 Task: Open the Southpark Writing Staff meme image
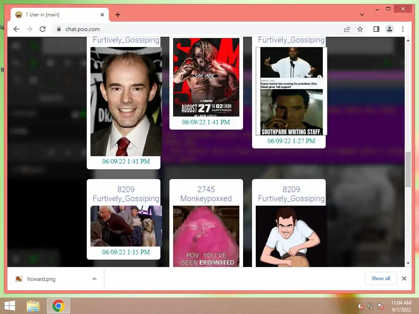(x=291, y=91)
